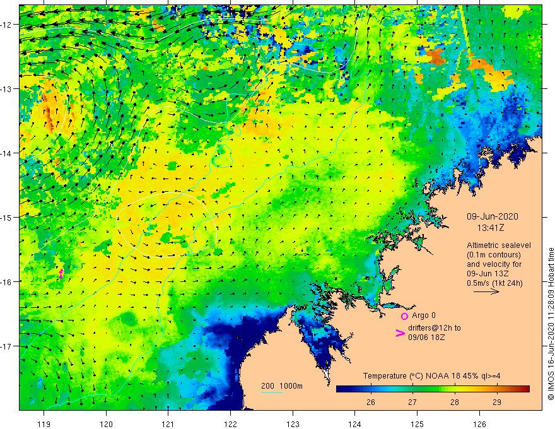The image size is (555, 429).
Task: Click longitude axis label 124
Action: [x=354, y=424]
